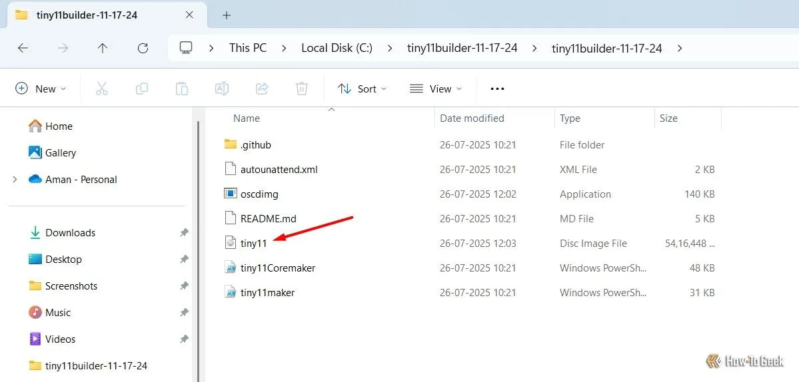Click the Copy icon in toolbar
The height and width of the screenshot is (382, 799).
point(142,89)
